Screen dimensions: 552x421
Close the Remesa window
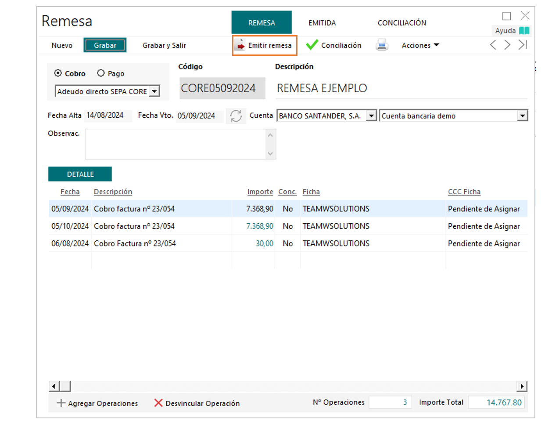(x=525, y=16)
